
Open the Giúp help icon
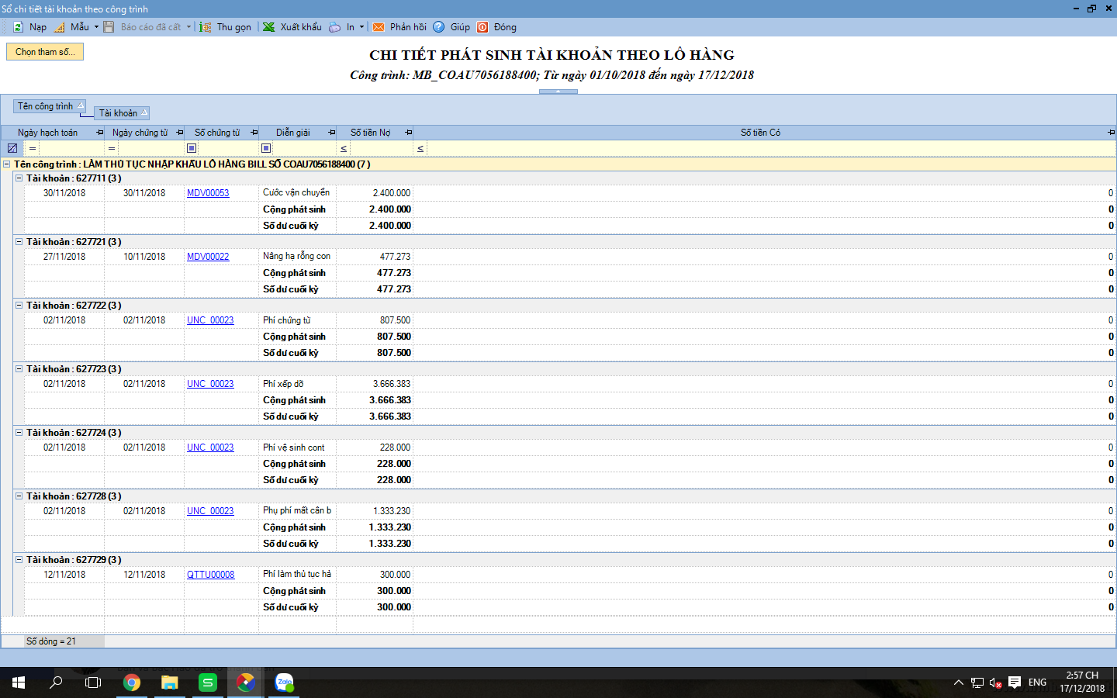(x=439, y=27)
